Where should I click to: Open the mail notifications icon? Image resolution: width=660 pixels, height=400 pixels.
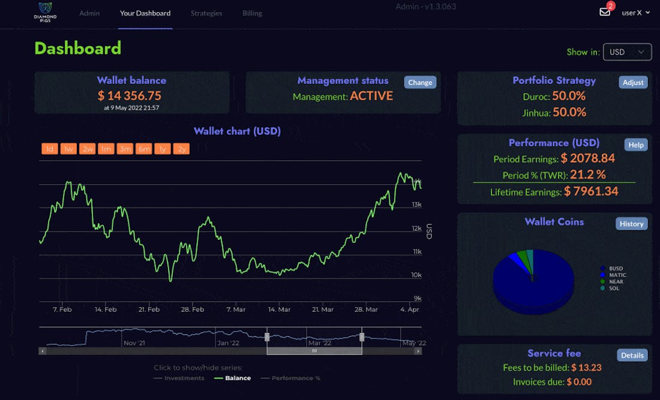605,12
